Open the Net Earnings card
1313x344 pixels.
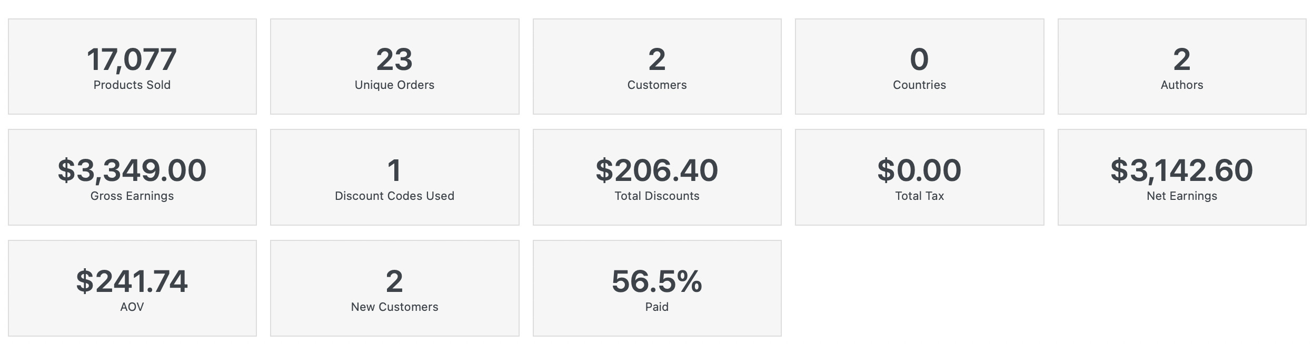(x=1182, y=177)
